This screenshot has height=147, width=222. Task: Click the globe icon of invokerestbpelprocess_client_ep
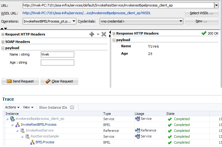[x=12, y=119]
